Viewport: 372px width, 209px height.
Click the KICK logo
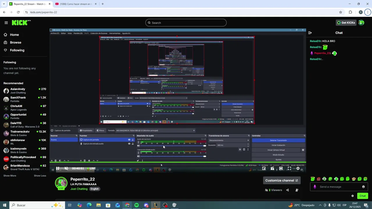[21, 23]
